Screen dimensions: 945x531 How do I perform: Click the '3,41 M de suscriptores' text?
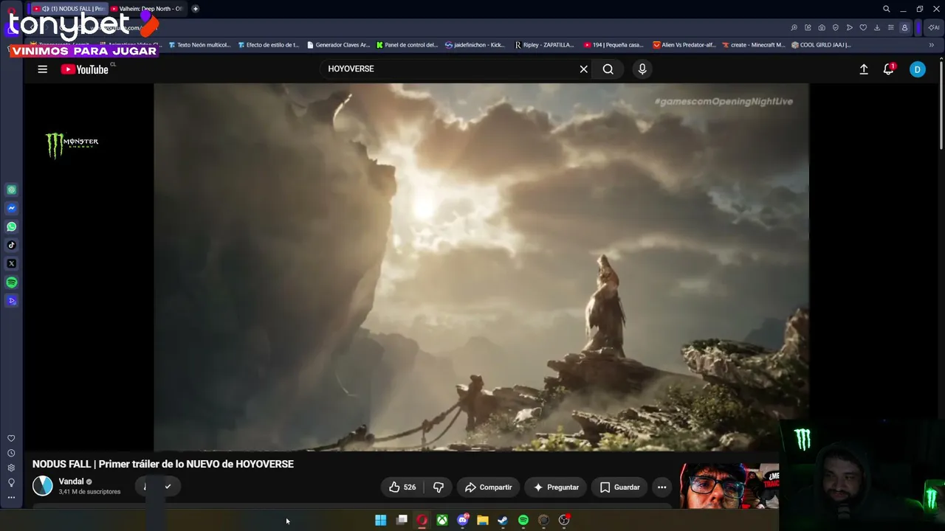tap(89, 492)
